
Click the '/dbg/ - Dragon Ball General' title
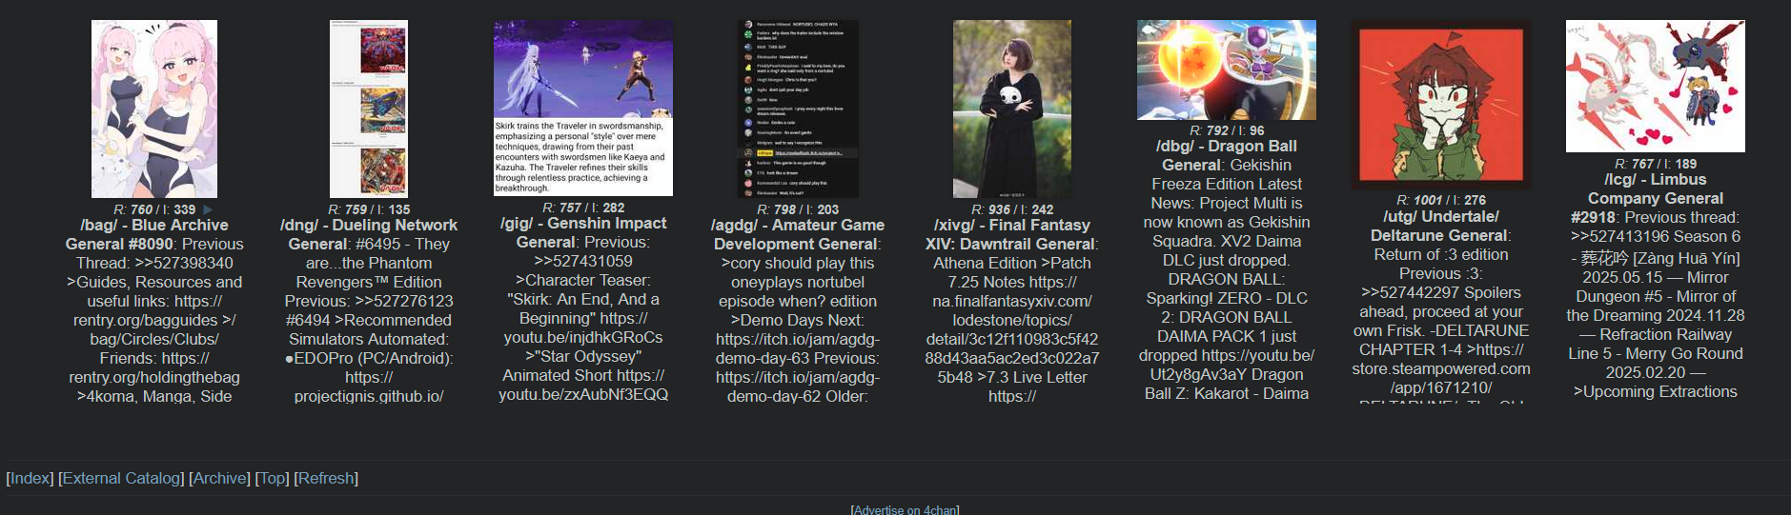point(1227,155)
